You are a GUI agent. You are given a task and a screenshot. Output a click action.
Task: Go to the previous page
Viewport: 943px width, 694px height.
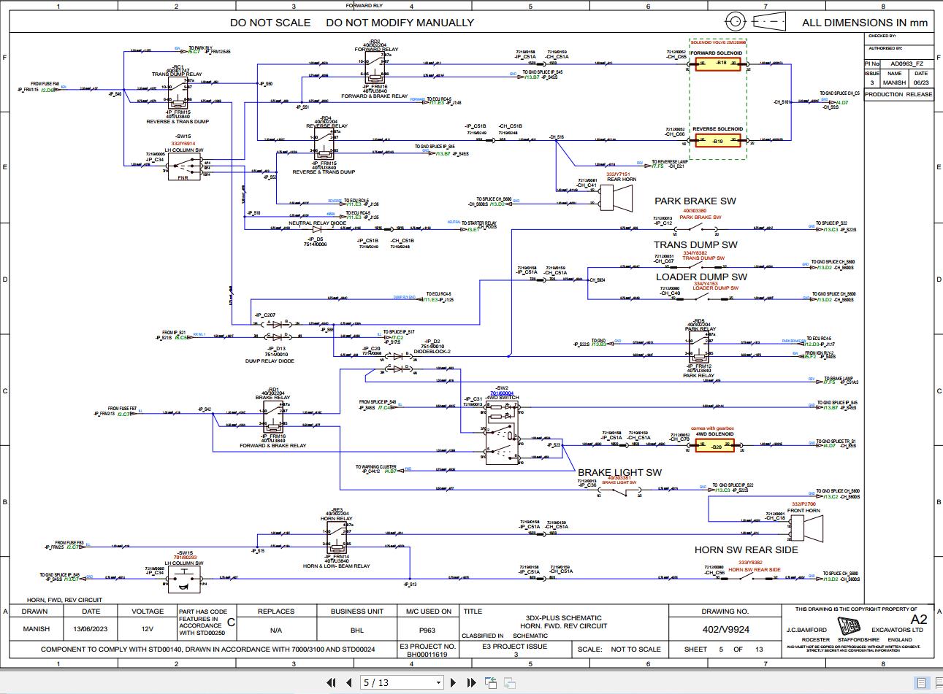click(x=351, y=682)
